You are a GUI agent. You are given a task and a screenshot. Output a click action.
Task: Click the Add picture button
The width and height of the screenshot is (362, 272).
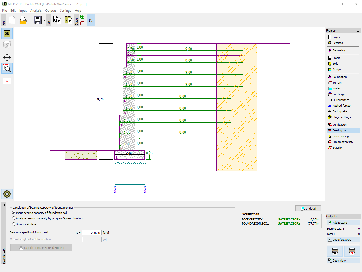coord(343,223)
